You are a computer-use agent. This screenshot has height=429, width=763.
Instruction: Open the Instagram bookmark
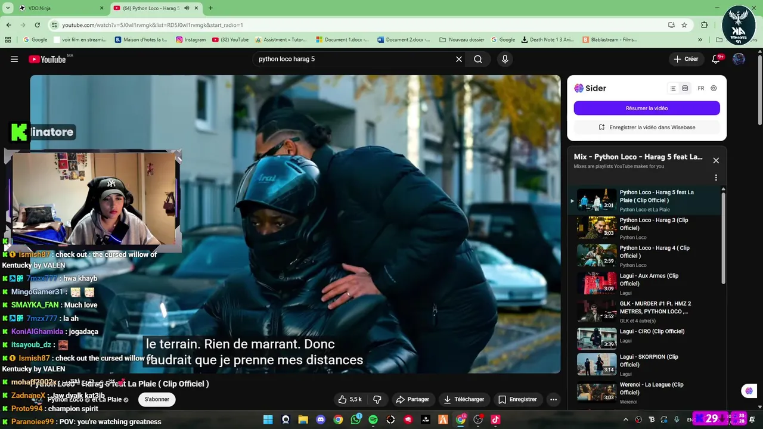[191, 40]
